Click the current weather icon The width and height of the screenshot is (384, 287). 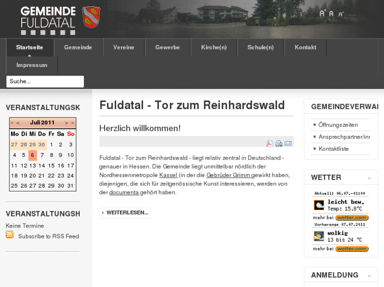pyautogui.click(x=319, y=205)
